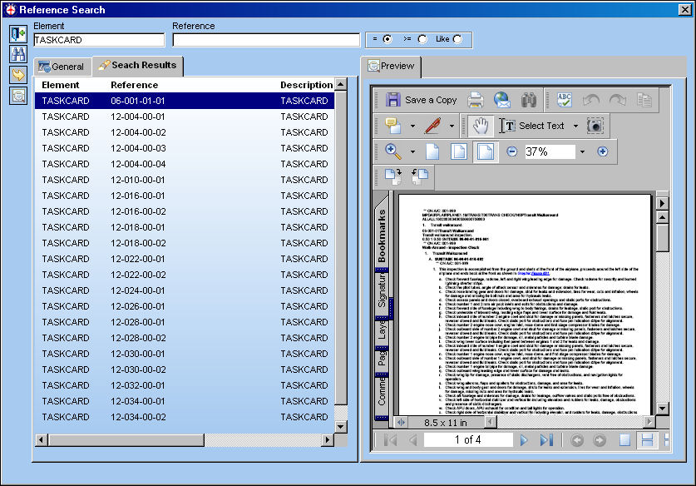
Task: Go to next page in preview
Action: pos(524,439)
